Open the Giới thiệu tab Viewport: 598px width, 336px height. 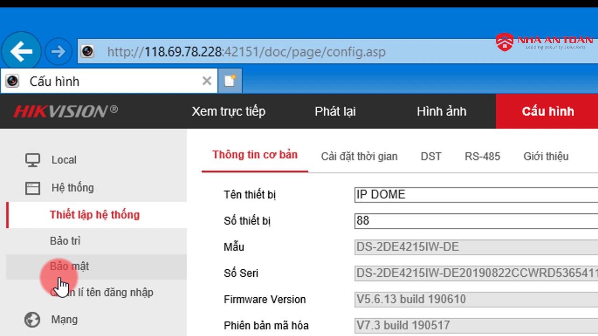(x=546, y=156)
